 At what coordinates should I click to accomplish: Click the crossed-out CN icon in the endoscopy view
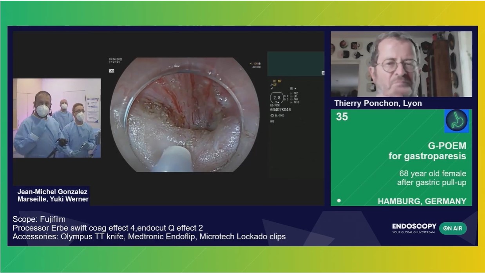pyautogui.click(x=112, y=70)
